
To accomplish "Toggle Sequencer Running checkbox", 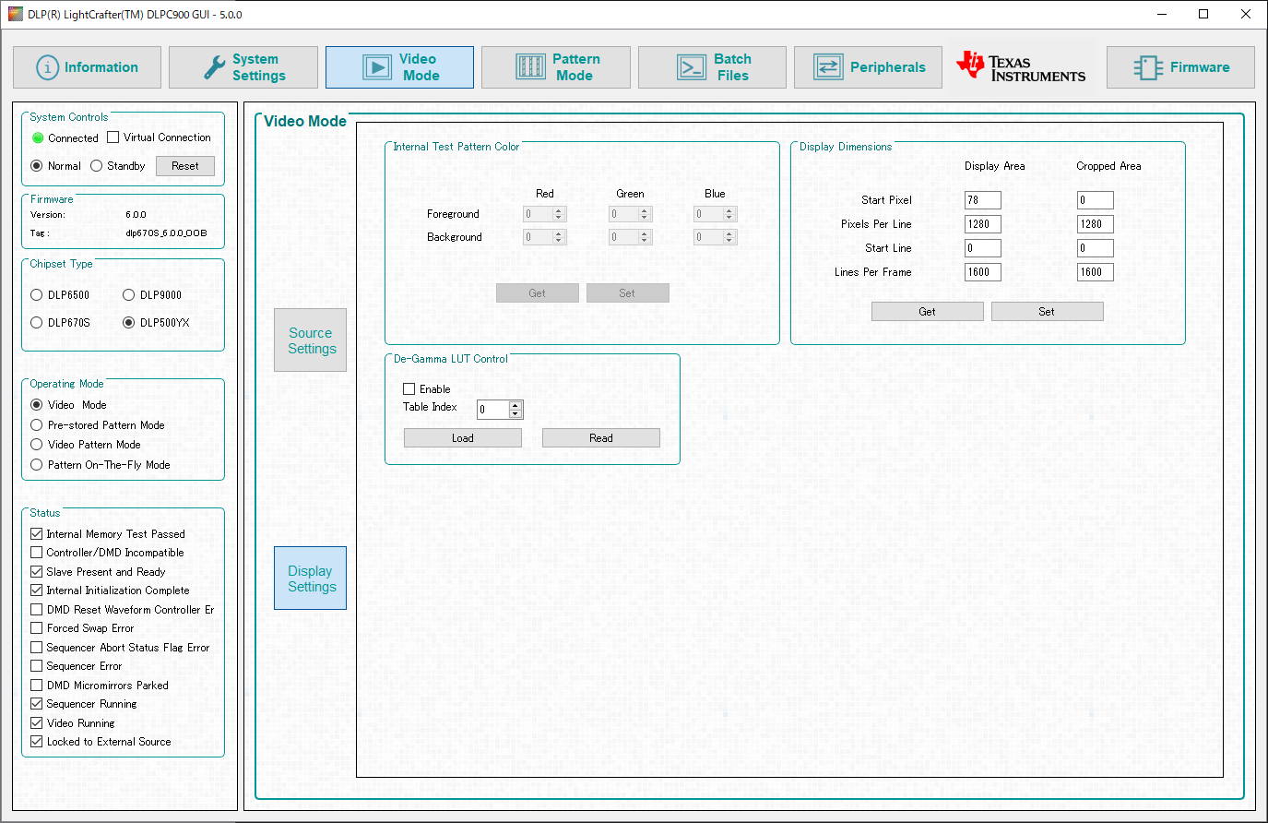I will pyautogui.click(x=37, y=704).
